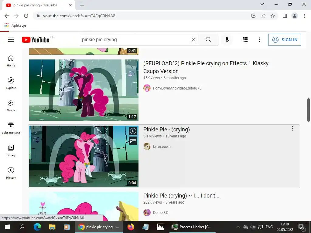The image size is (311, 233).
Task: Reload the page
Action: click(26, 16)
